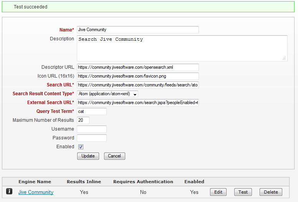Screen dimensions: 298x202
Task: Click the Update button
Action: 88,156
